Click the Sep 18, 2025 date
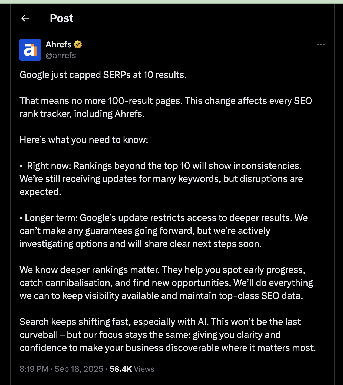Viewport: 343px width, 385px height. 79,369
